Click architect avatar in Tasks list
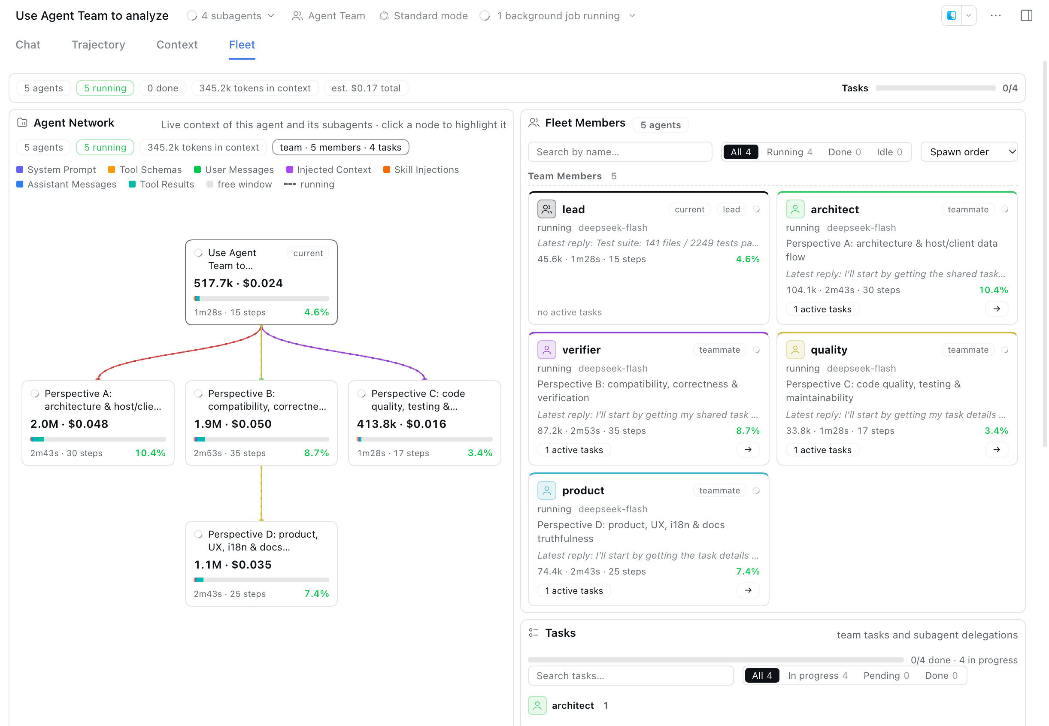The width and height of the screenshot is (1049, 726). pyautogui.click(x=537, y=705)
